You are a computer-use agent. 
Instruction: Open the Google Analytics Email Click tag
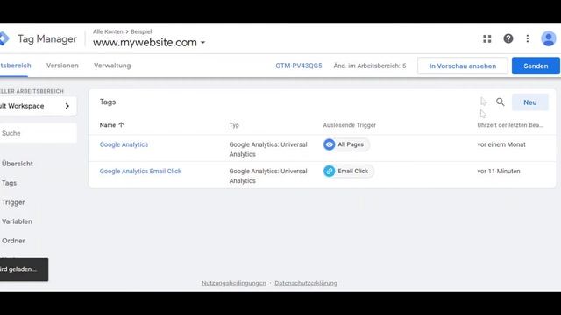[x=140, y=171]
